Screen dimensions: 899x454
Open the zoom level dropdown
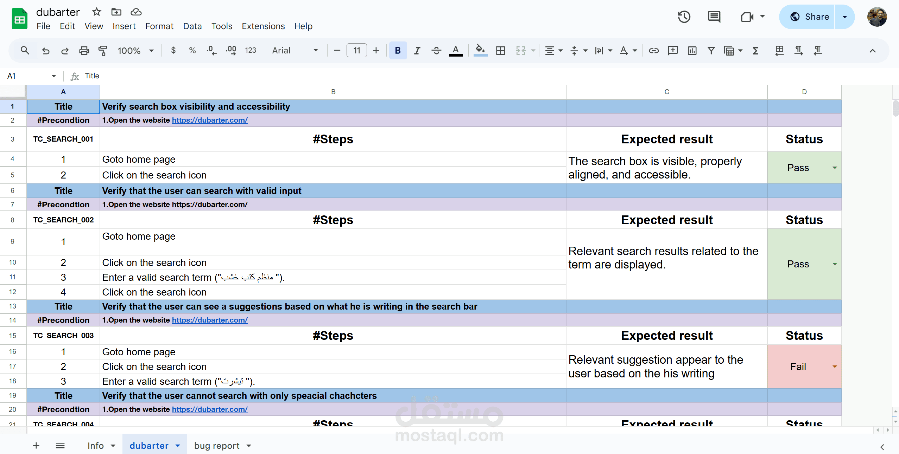tap(135, 51)
